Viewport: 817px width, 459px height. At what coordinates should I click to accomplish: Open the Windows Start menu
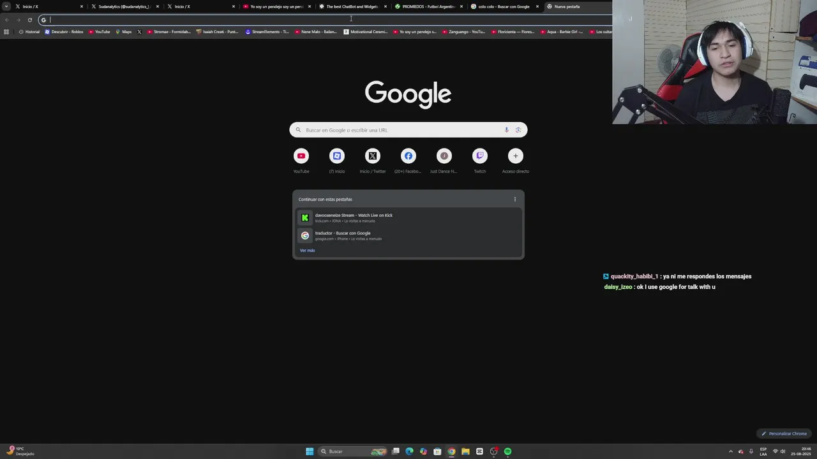310,451
